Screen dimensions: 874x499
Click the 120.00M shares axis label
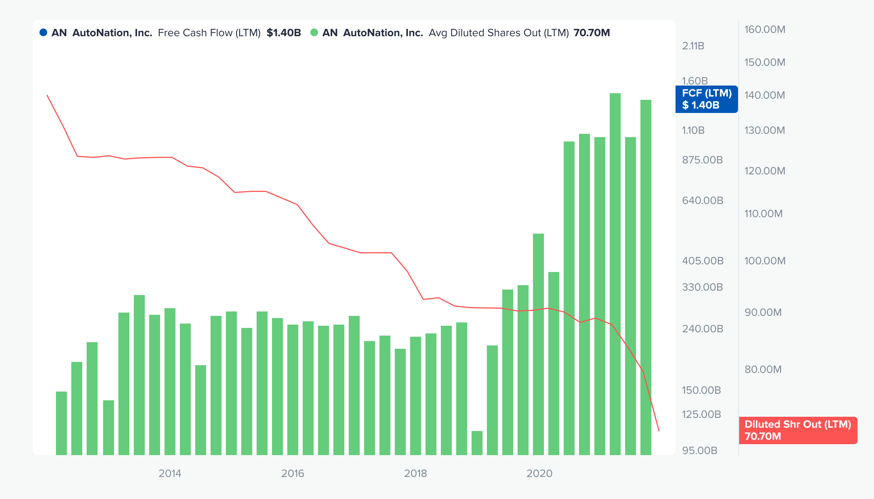tap(765, 171)
